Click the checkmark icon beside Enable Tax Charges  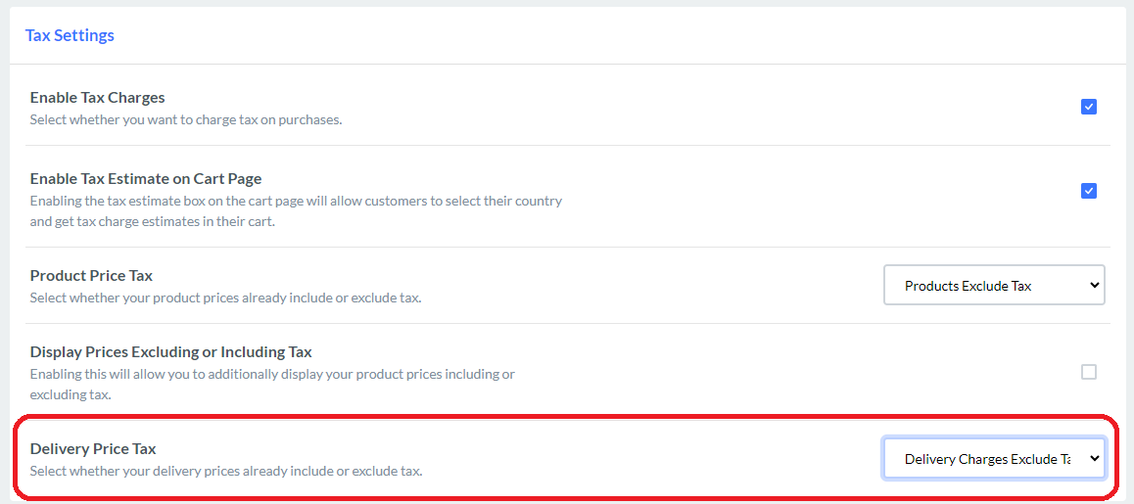[1088, 107]
